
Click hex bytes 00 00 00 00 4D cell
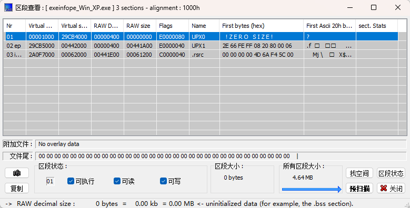coord(262,55)
